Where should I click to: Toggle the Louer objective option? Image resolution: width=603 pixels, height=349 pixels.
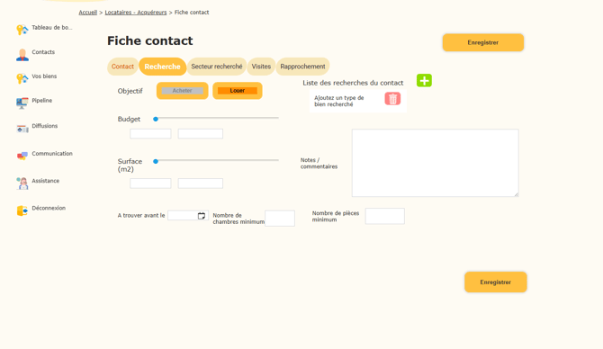point(238,91)
